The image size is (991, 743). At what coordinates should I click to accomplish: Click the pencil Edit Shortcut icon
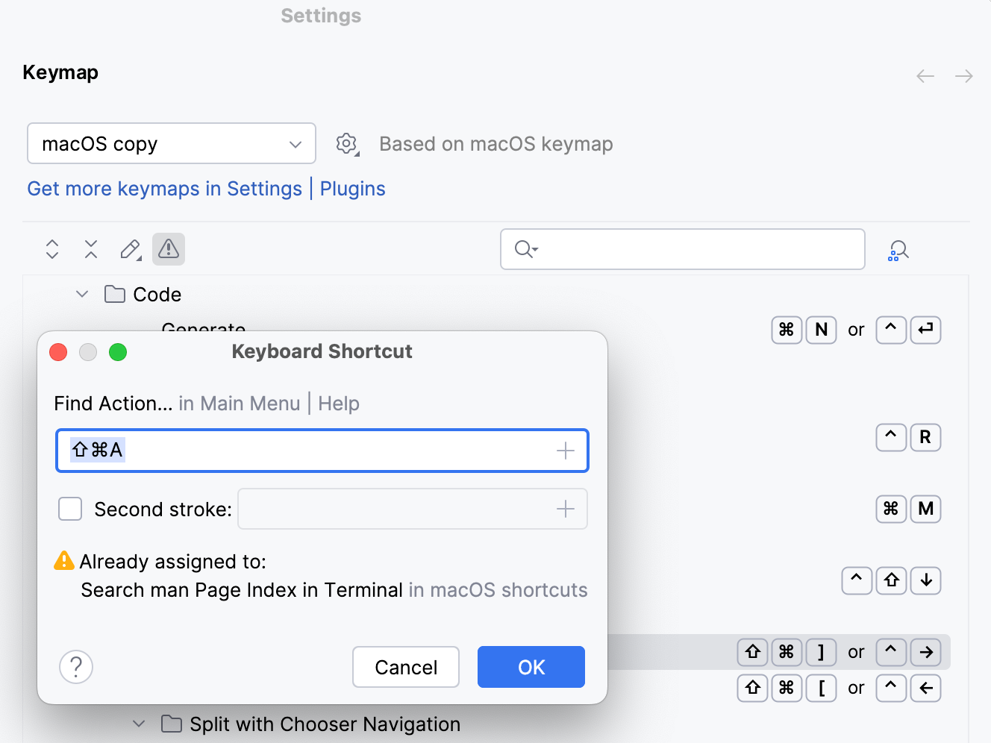129,249
